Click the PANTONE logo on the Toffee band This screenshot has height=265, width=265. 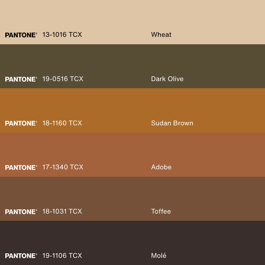coord(21,212)
